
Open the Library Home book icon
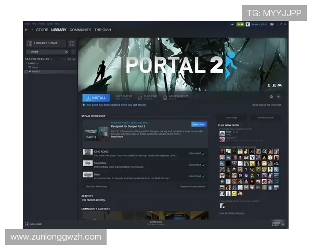[x=30, y=43]
